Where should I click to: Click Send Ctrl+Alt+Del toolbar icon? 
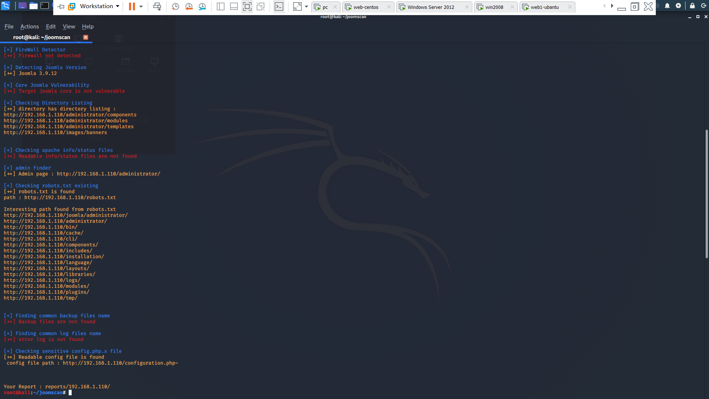(157, 6)
